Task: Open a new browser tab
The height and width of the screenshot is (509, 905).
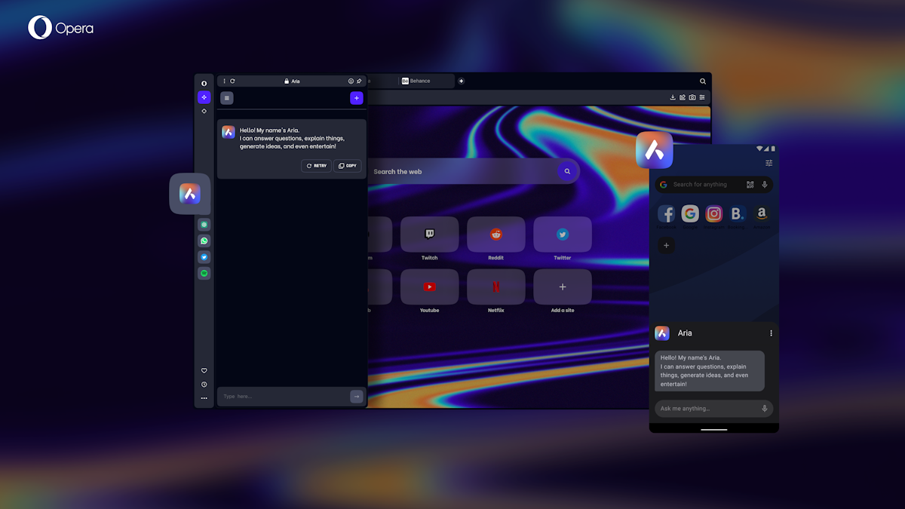Action: pyautogui.click(x=461, y=81)
